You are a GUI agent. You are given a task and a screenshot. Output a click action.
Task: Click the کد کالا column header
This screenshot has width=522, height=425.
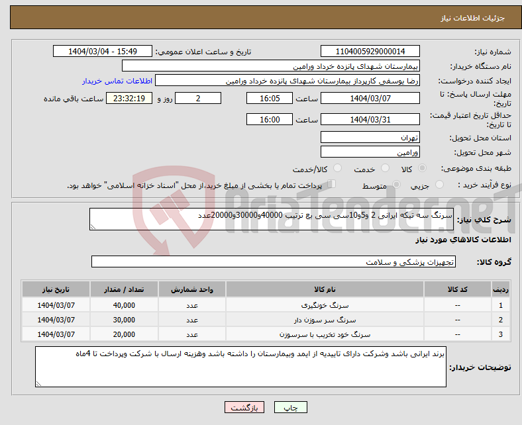click(457, 289)
